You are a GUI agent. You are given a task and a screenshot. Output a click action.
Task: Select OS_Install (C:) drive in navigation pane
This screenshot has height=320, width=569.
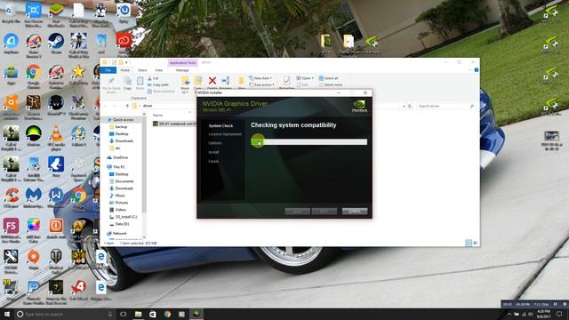pos(124,217)
